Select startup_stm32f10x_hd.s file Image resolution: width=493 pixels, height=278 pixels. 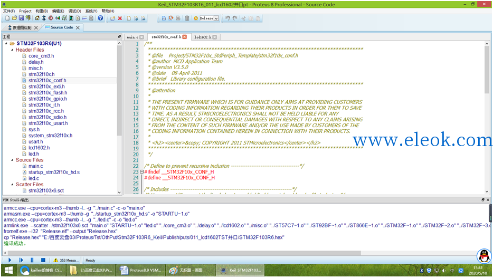[x=54, y=172]
